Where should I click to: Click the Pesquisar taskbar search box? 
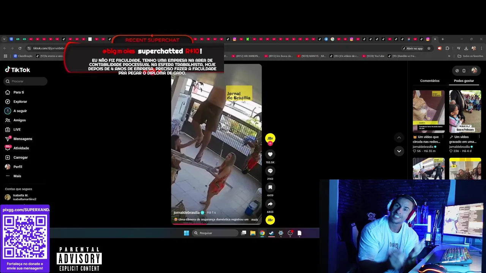pyautogui.click(x=215, y=233)
